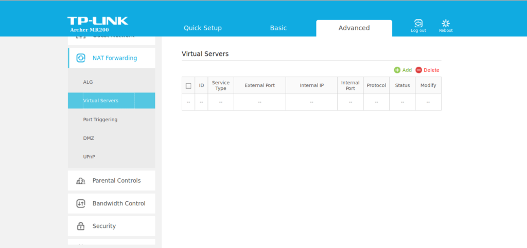Viewport: 527px width, 248px height.
Task: Click the NAT Forwarding sidebar icon
Action: 81,58
